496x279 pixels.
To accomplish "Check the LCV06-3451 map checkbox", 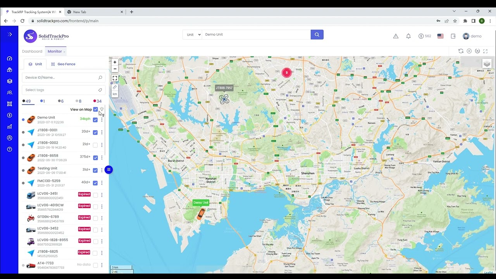I will 95,195.
